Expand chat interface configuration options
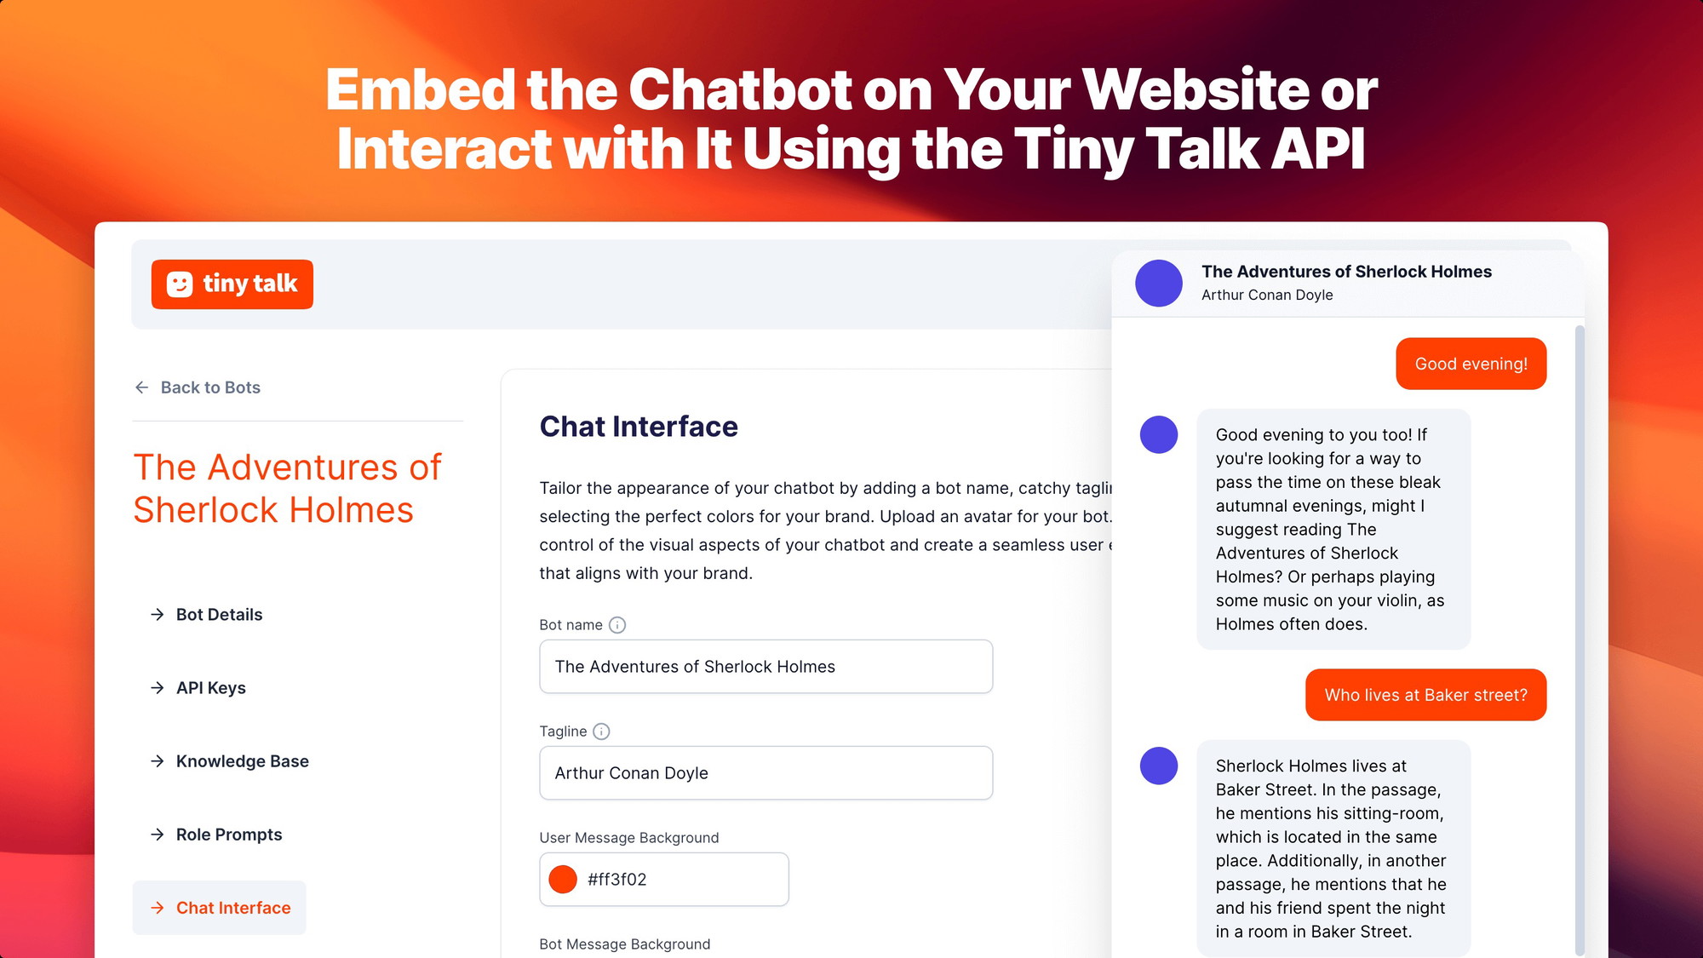The width and height of the screenshot is (1703, 958). pos(232,907)
